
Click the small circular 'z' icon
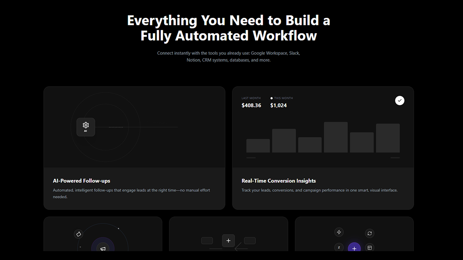(x=339, y=247)
